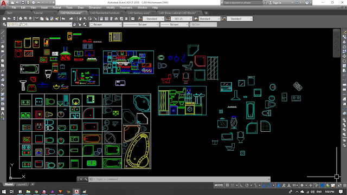
Task: Activate the Zoom Realtime magnifier tool
Action: click(85, 19)
